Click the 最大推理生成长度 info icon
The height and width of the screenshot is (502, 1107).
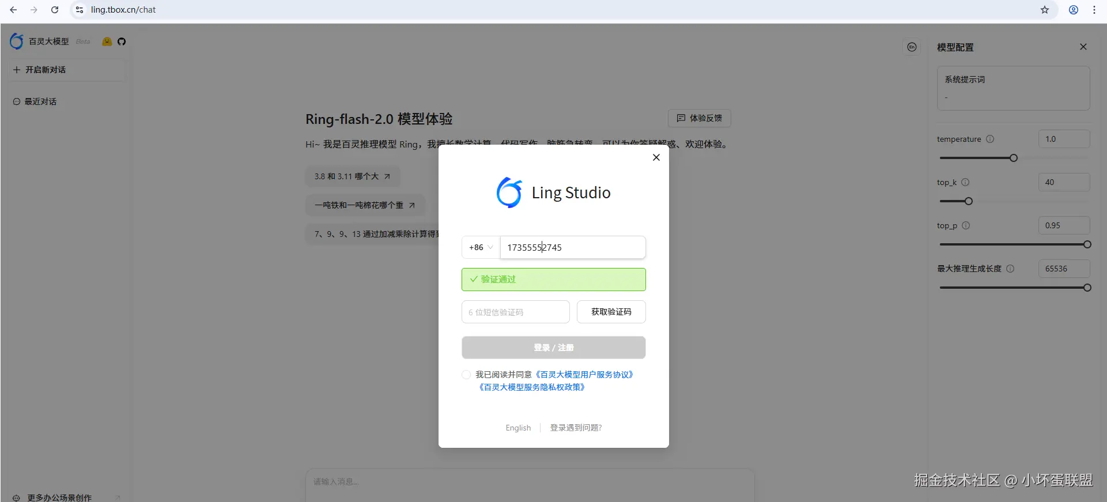pos(1010,269)
